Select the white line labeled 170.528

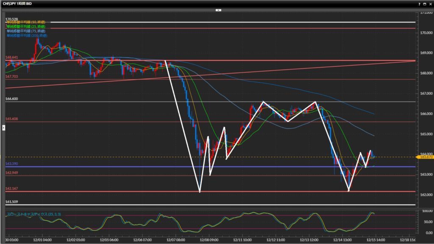coord(127,22)
